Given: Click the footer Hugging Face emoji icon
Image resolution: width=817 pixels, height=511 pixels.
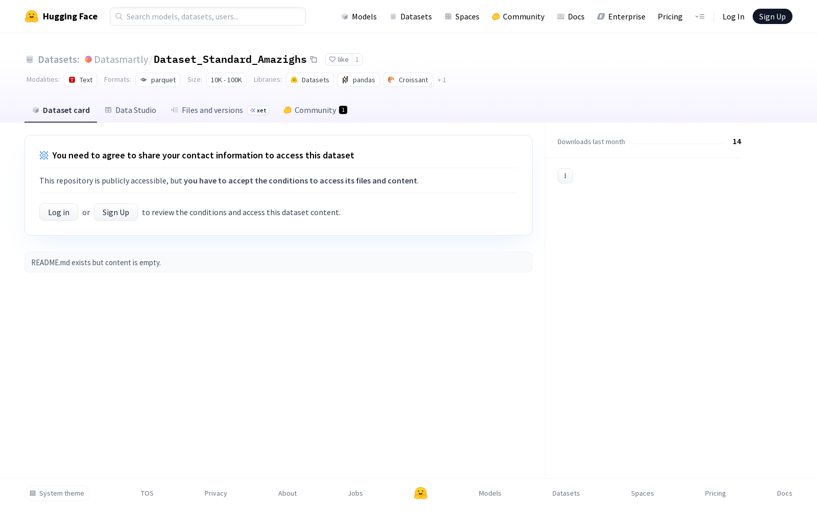Looking at the screenshot, I should 421,493.
